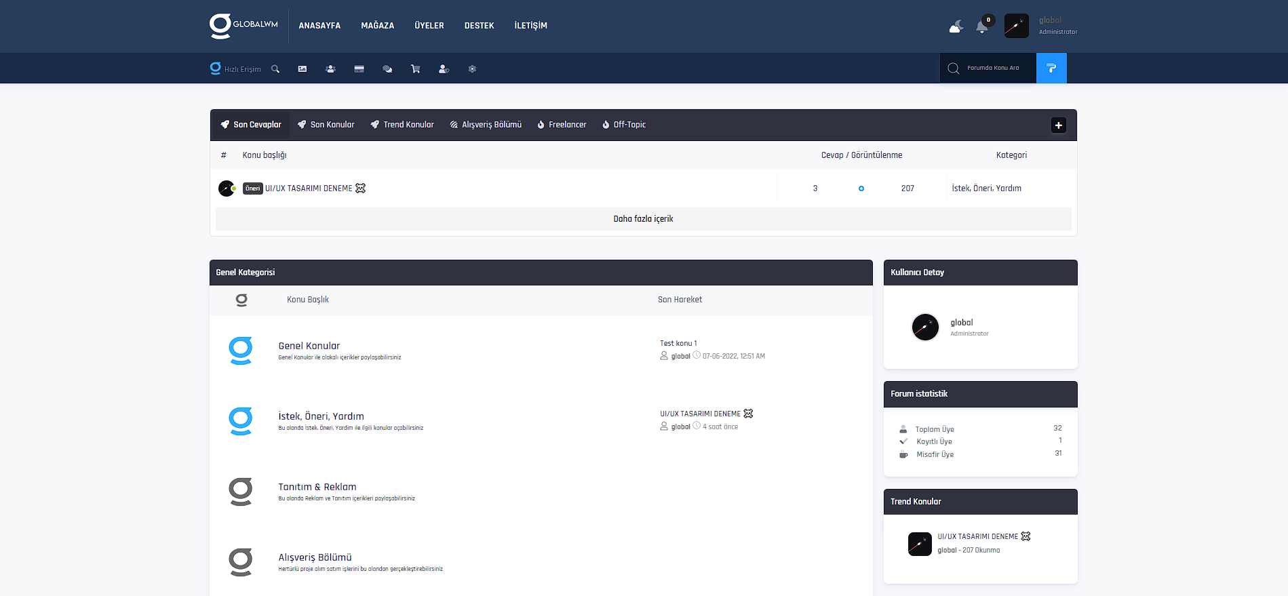Image resolution: width=1288 pixels, height=596 pixels.
Task: Click the credit card icon in the quick bar
Action: tap(359, 69)
